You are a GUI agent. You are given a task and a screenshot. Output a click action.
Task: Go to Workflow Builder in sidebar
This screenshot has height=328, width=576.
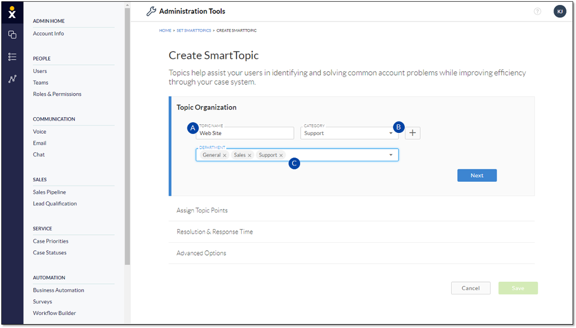click(x=54, y=313)
